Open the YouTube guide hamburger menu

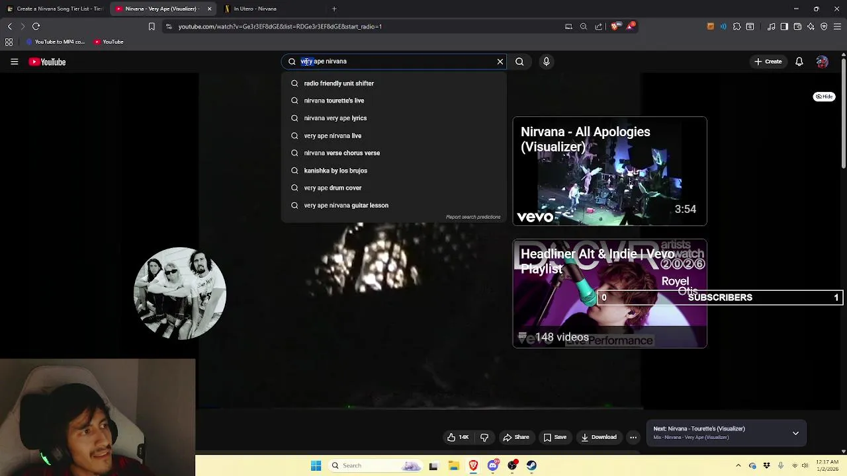pyautogui.click(x=14, y=61)
